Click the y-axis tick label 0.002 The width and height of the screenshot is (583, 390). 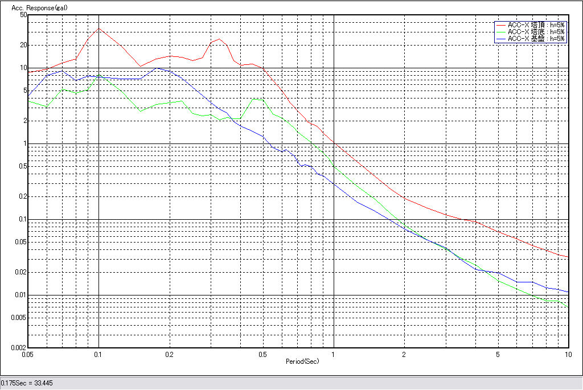(x=19, y=347)
